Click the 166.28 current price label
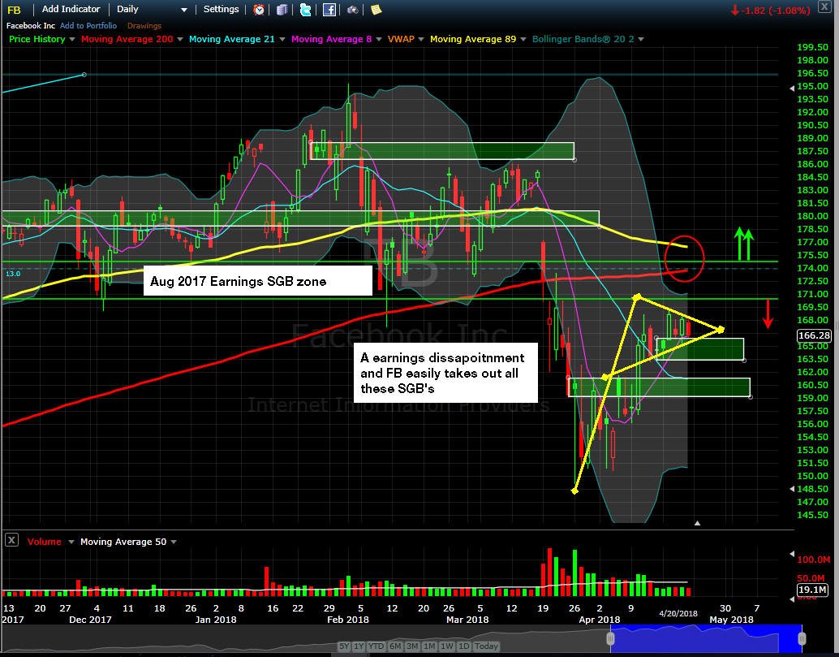 813,335
